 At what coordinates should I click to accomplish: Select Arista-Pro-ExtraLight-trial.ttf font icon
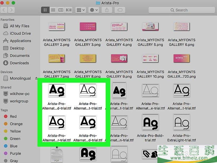[182, 122]
